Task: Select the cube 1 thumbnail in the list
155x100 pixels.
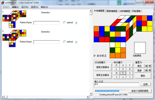Action: tap(14, 19)
